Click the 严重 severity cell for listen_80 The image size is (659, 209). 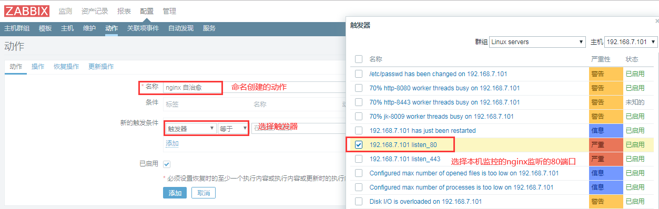(x=605, y=144)
